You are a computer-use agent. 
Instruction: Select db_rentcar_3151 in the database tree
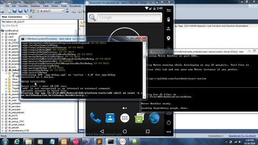click(16, 122)
